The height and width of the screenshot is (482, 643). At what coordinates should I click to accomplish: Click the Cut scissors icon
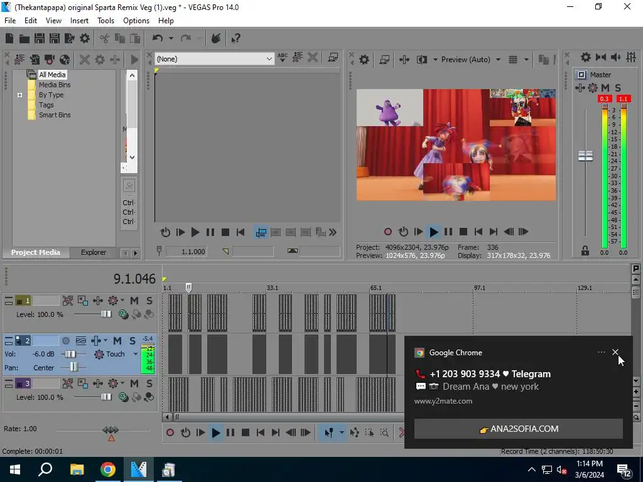click(x=105, y=38)
